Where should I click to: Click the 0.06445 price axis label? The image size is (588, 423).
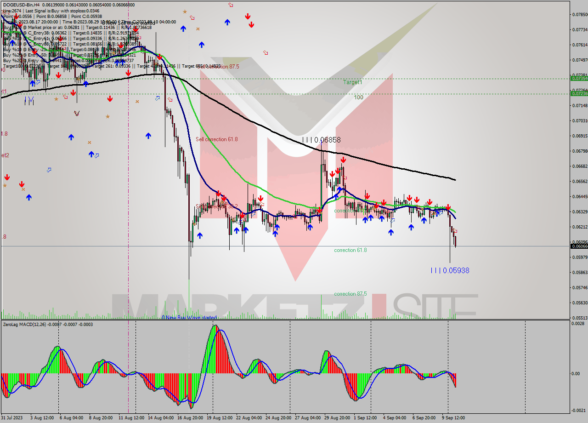point(580,196)
